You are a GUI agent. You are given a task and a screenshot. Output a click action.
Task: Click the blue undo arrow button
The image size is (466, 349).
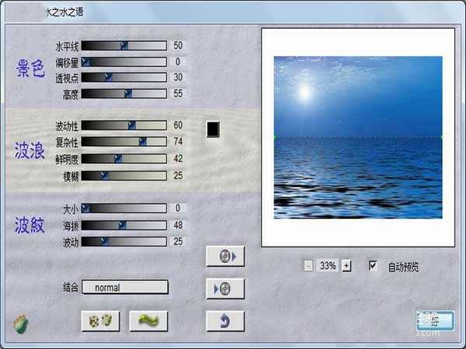point(225,320)
